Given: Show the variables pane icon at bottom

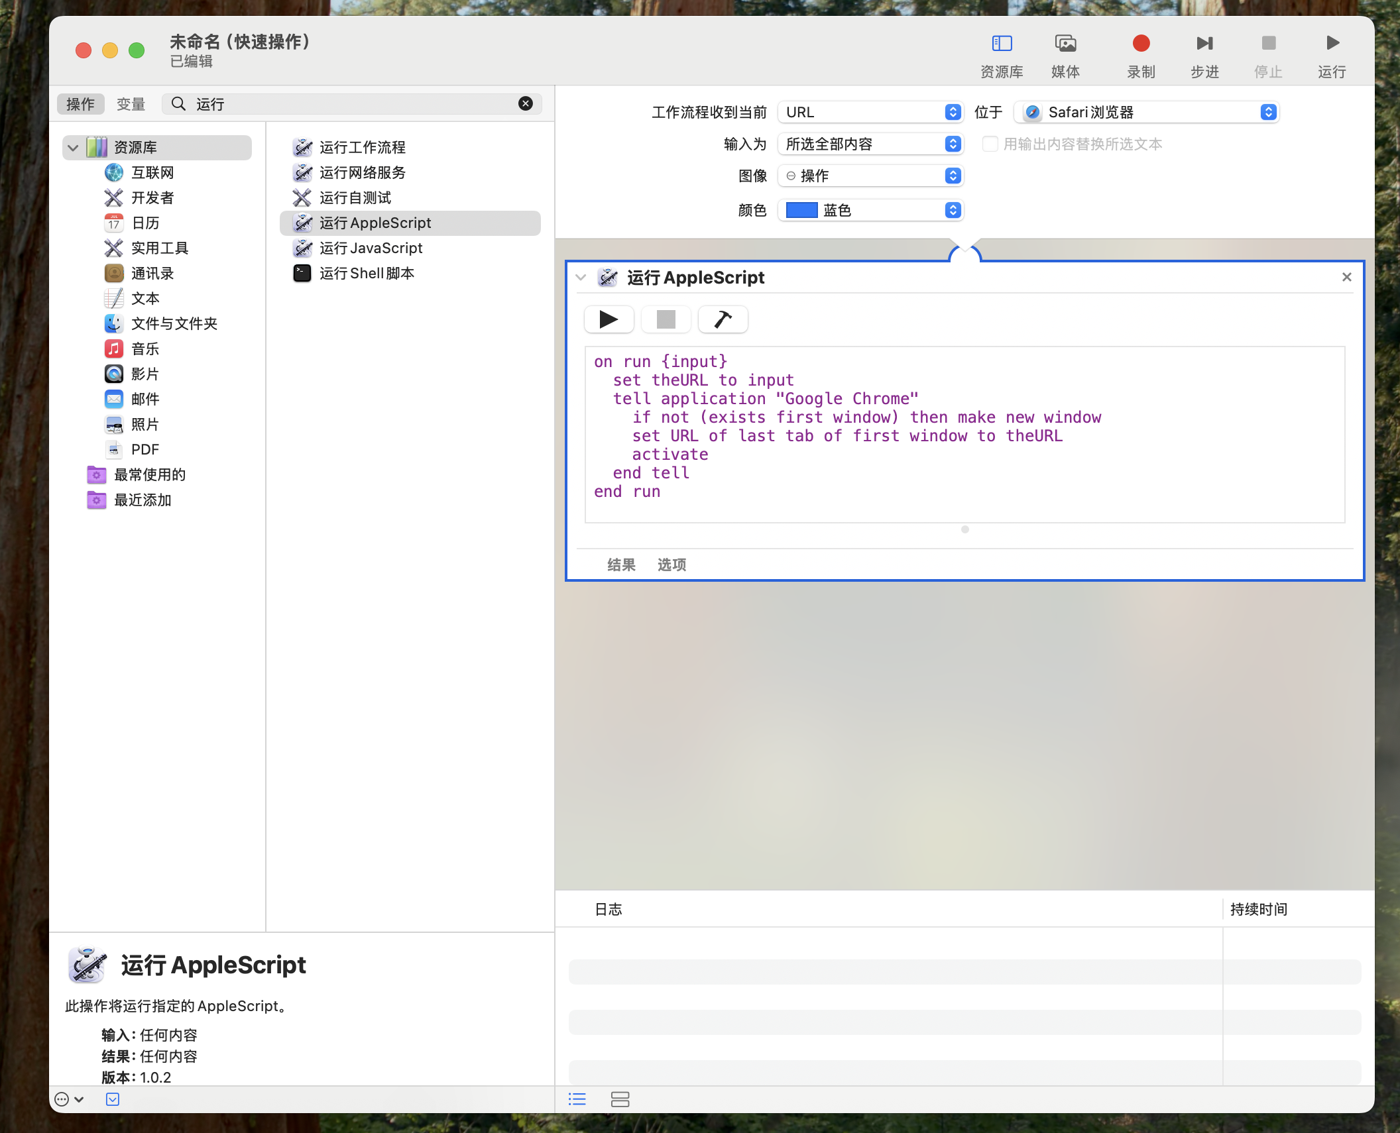Looking at the screenshot, I should click(620, 1099).
